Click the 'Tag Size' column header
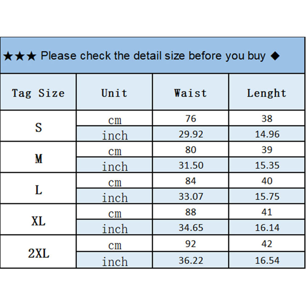306x306 pixels. (38, 93)
